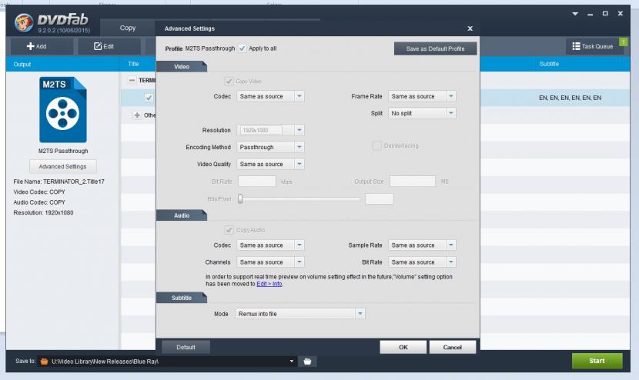Uncheck the title row checkbox
Image resolution: width=639 pixels, height=380 pixels.
point(149,98)
